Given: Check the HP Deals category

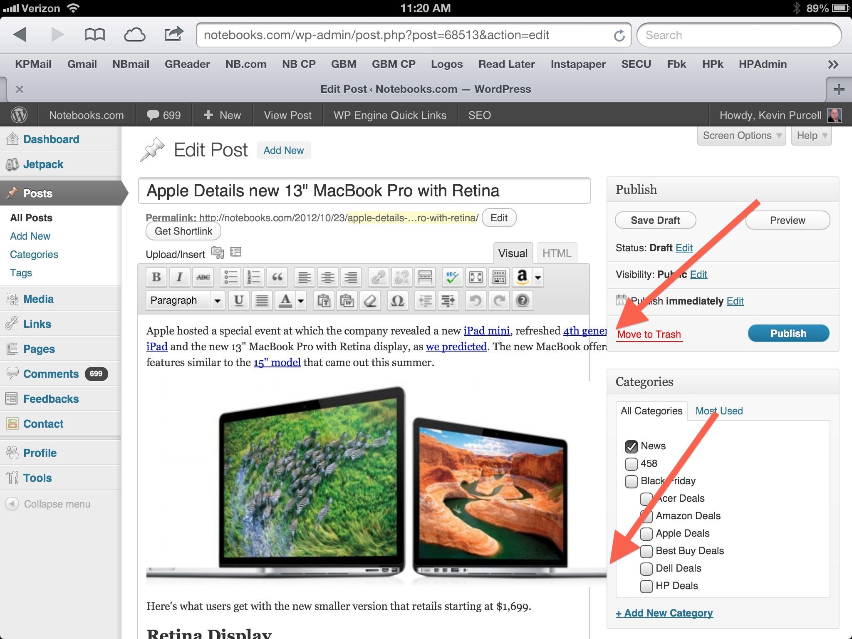Looking at the screenshot, I should pos(646,586).
